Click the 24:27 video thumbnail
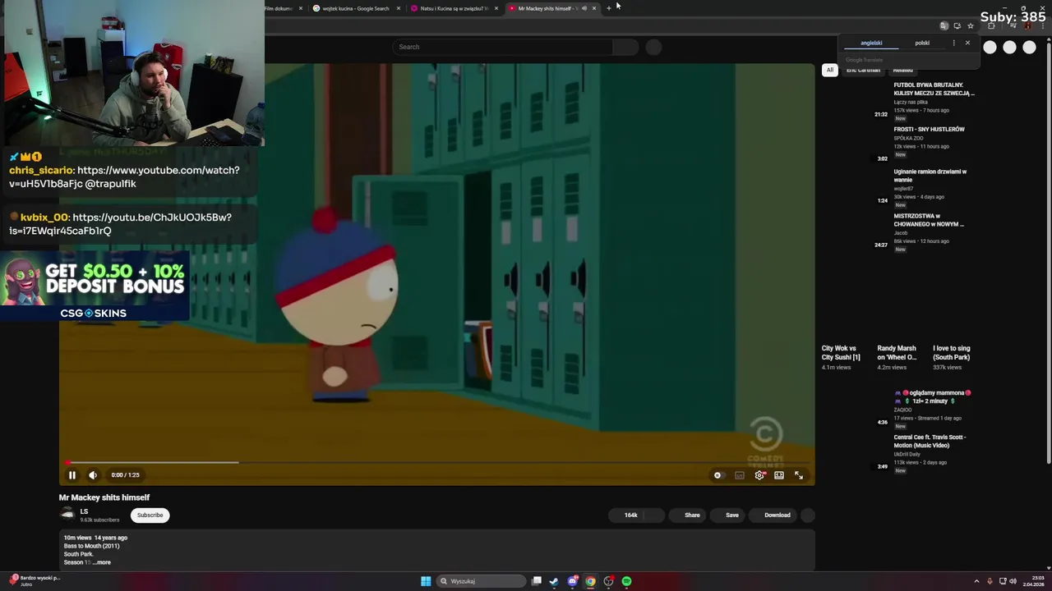The width and height of the screenshot is (1052, 591). pyautogui.click(x=855, y=231)
